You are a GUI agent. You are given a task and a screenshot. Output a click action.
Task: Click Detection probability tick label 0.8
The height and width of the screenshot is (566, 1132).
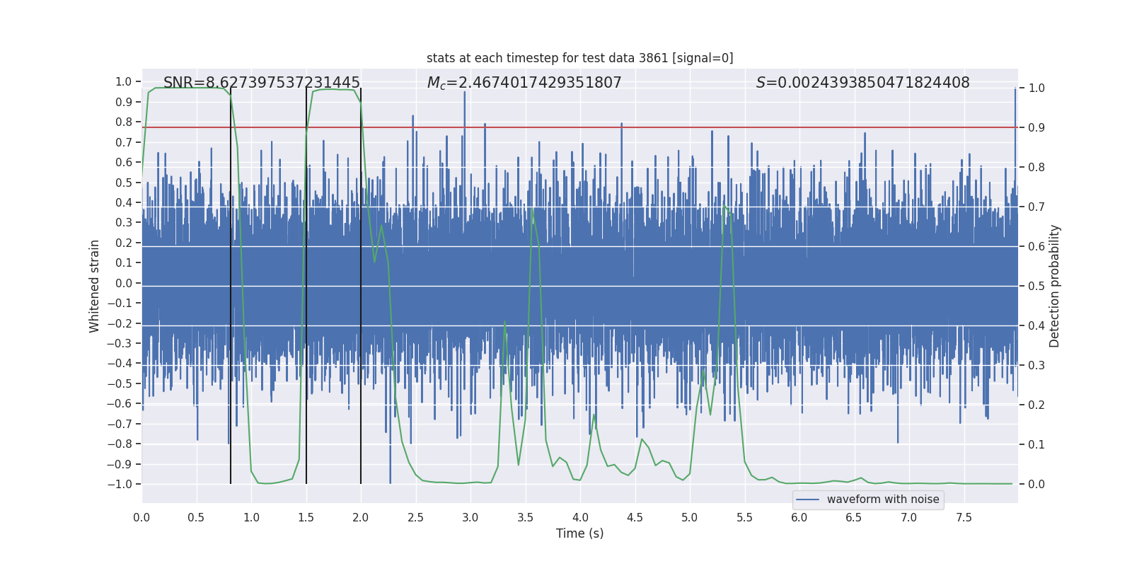1036,168
